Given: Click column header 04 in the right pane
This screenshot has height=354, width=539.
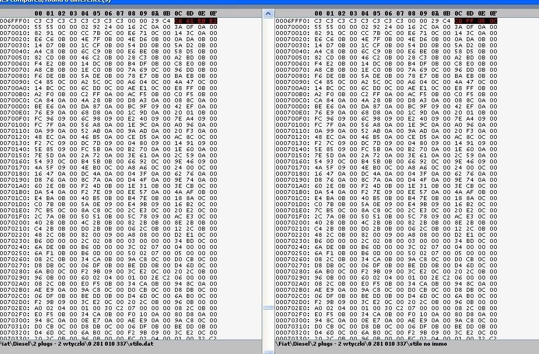Looking at the screenshot, I should tap(365, 13).
